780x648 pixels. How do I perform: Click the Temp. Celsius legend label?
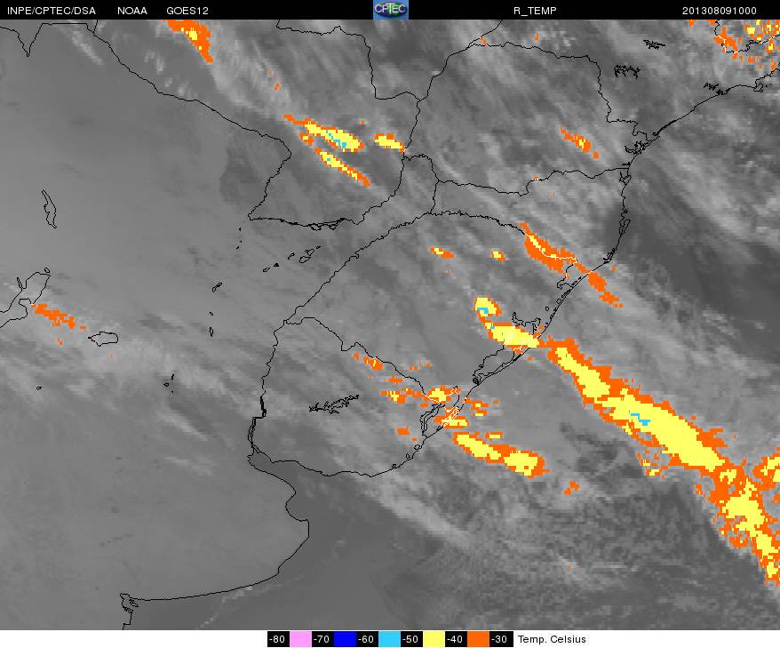pos(552,639)
